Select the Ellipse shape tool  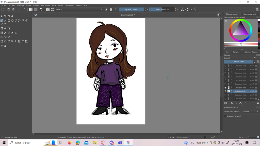coord(12,21)
